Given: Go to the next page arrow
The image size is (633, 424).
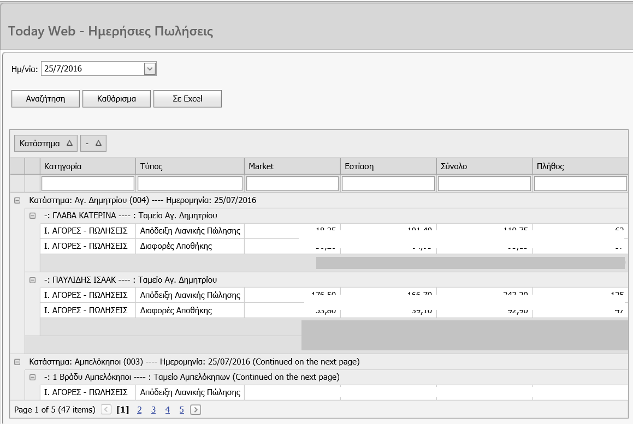Looking at the screenshot, I should [x=196, y=410].
